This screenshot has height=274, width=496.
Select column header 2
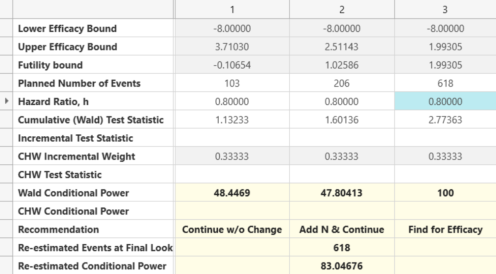coord(342,10)
